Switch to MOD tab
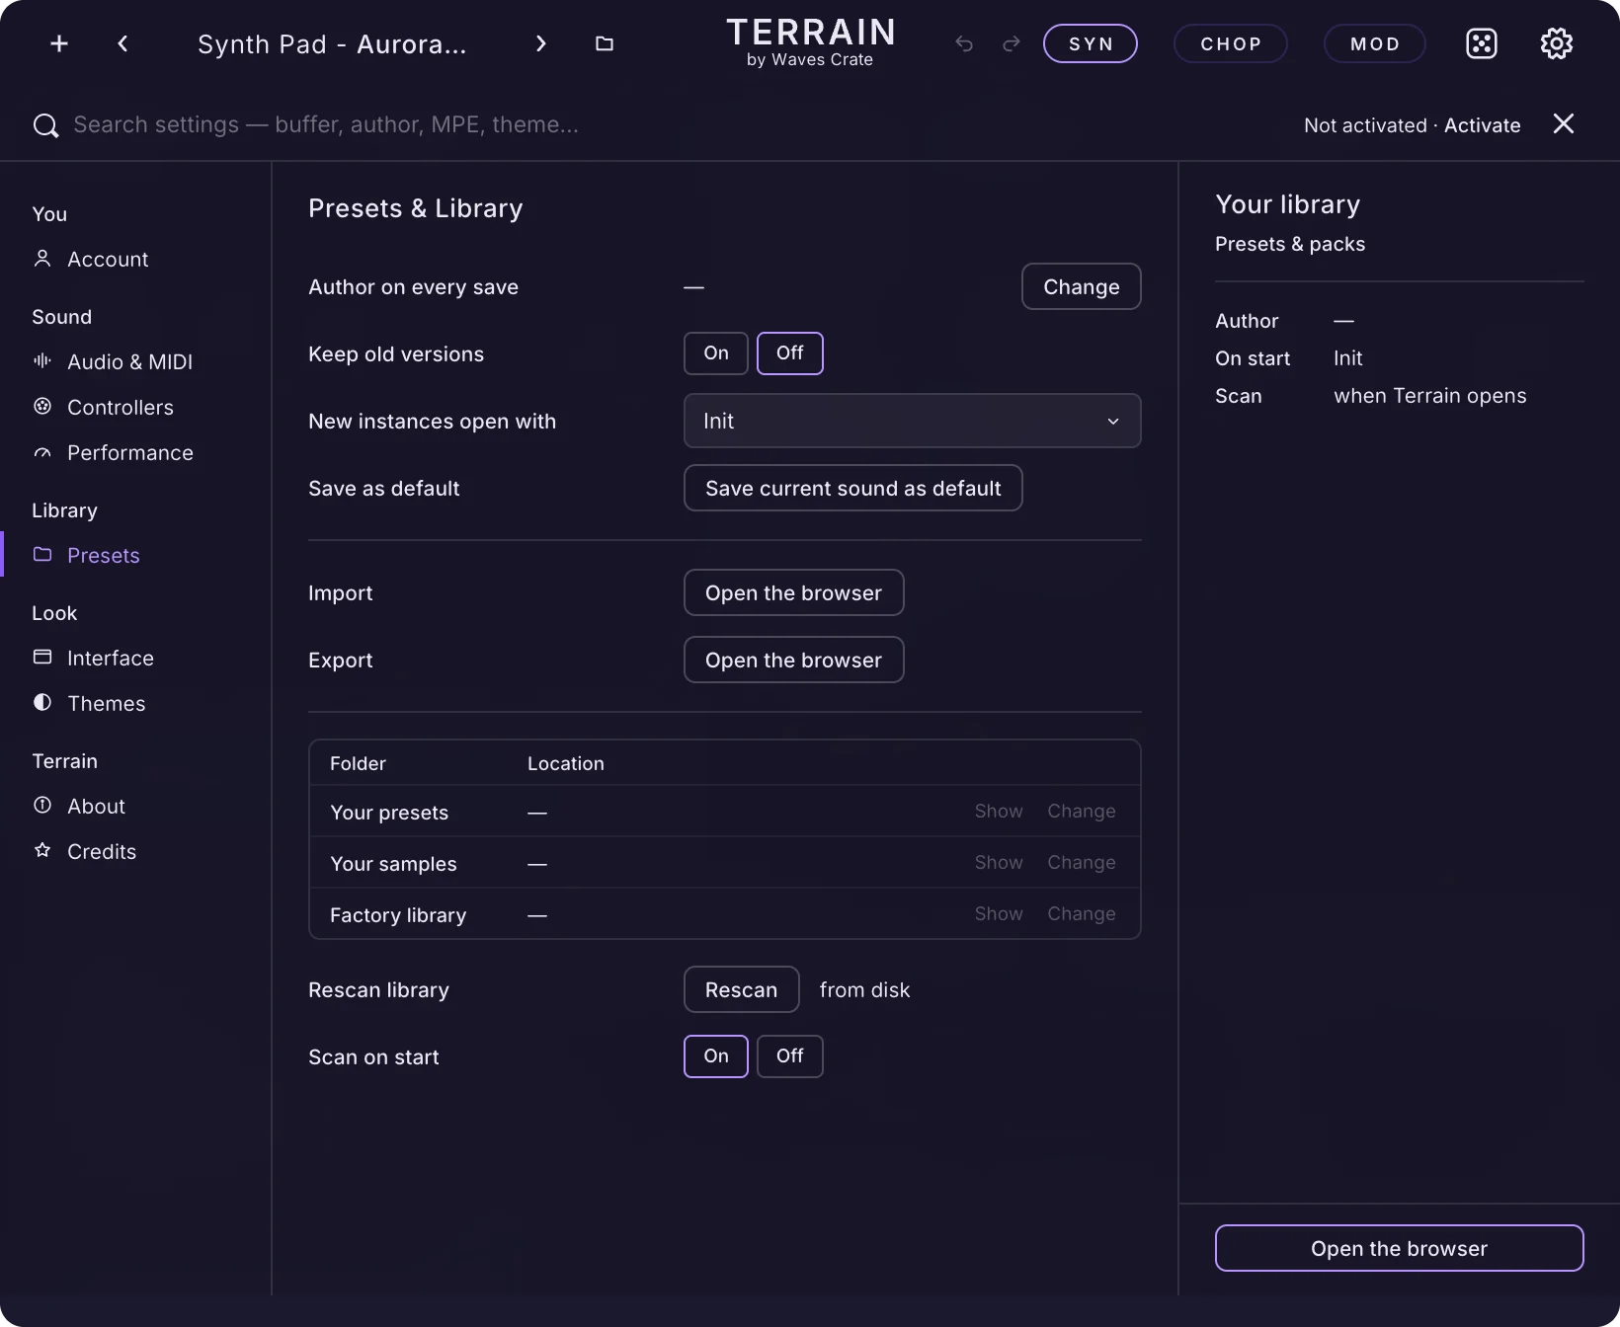The width and height of the screenshot is (1620, 1327). (1375, 43)
